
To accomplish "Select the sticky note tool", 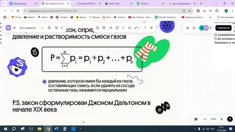I will pos(111,28).
